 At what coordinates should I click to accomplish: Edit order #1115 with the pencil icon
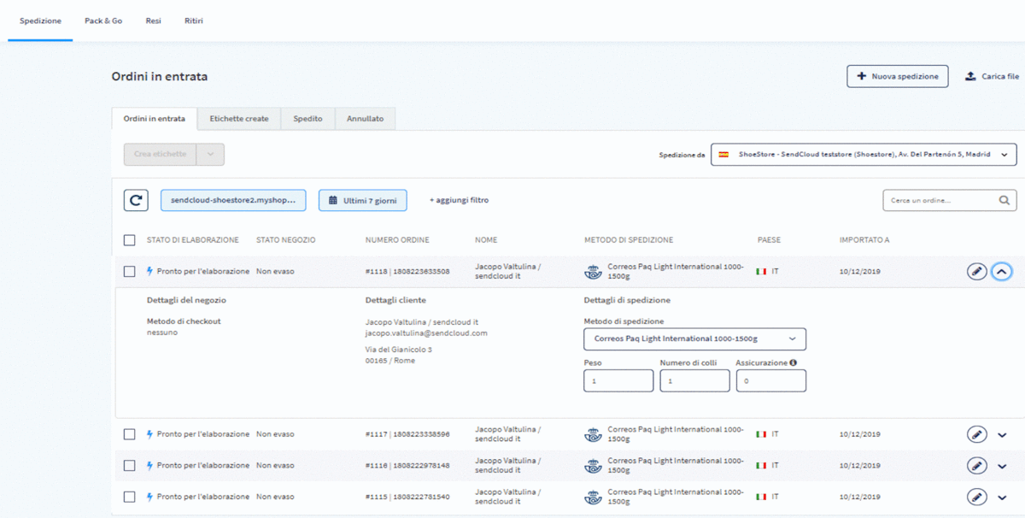click(976, 497)
